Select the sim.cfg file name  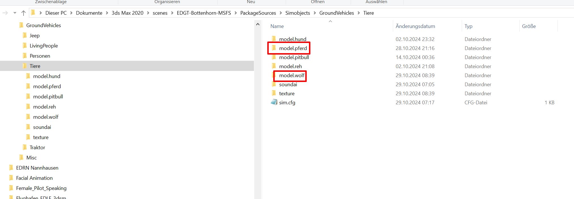click(287, 103)
